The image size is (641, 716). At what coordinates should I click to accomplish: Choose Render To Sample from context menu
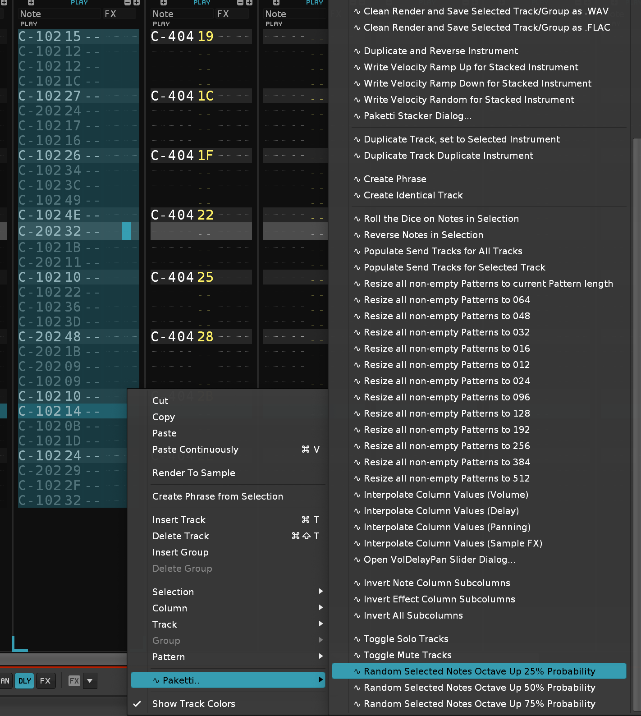click(x=194, y=473)
